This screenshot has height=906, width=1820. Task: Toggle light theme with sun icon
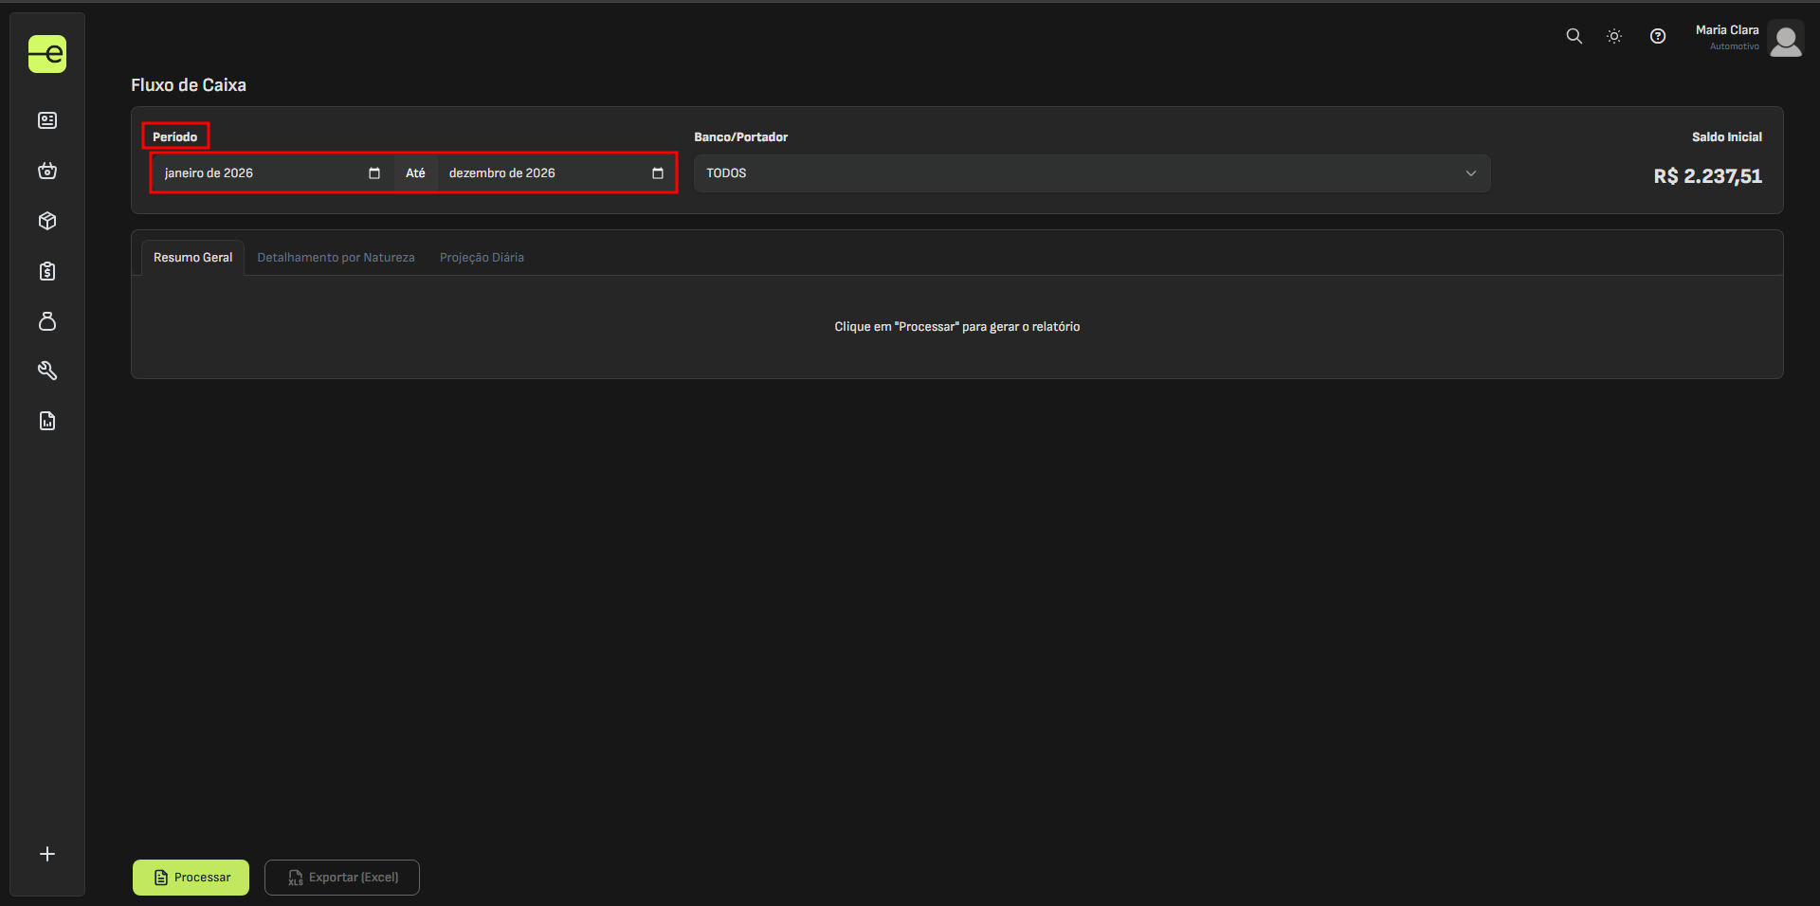1614,36
